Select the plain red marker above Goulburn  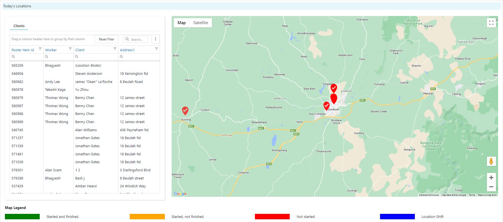coord(334,98)
